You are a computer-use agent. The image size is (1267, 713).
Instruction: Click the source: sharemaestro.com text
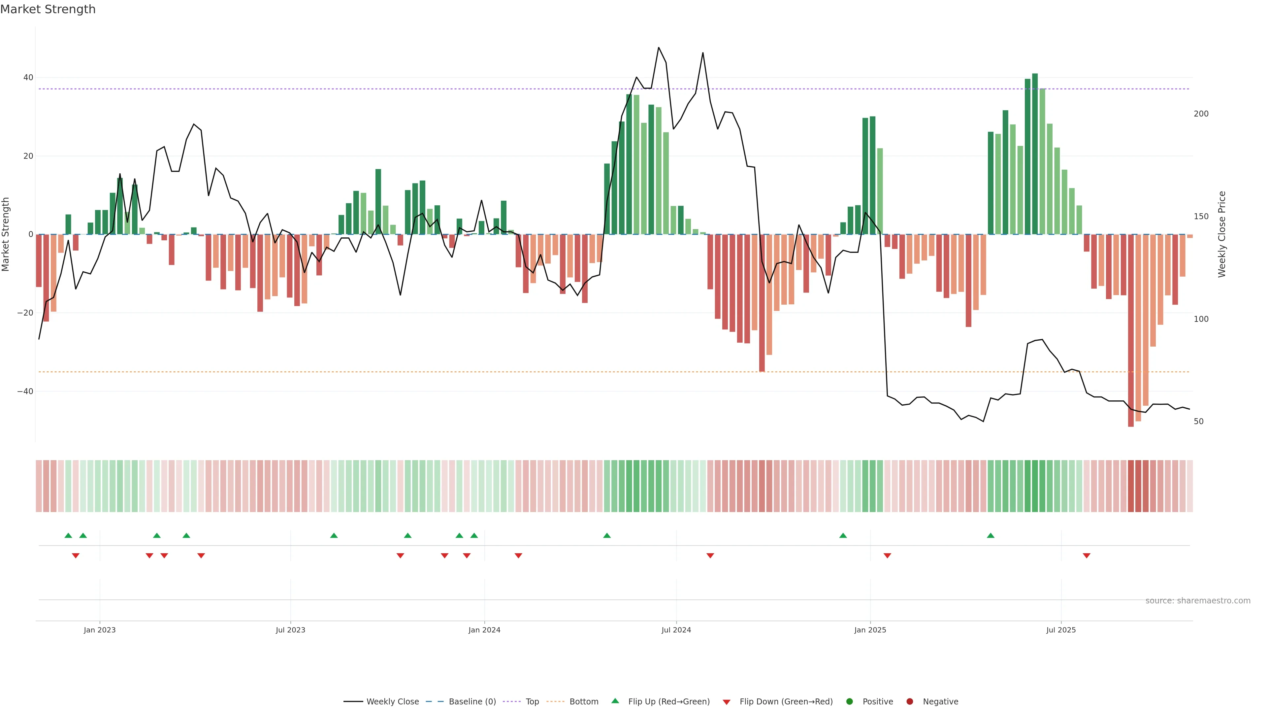coord(1198,601)
